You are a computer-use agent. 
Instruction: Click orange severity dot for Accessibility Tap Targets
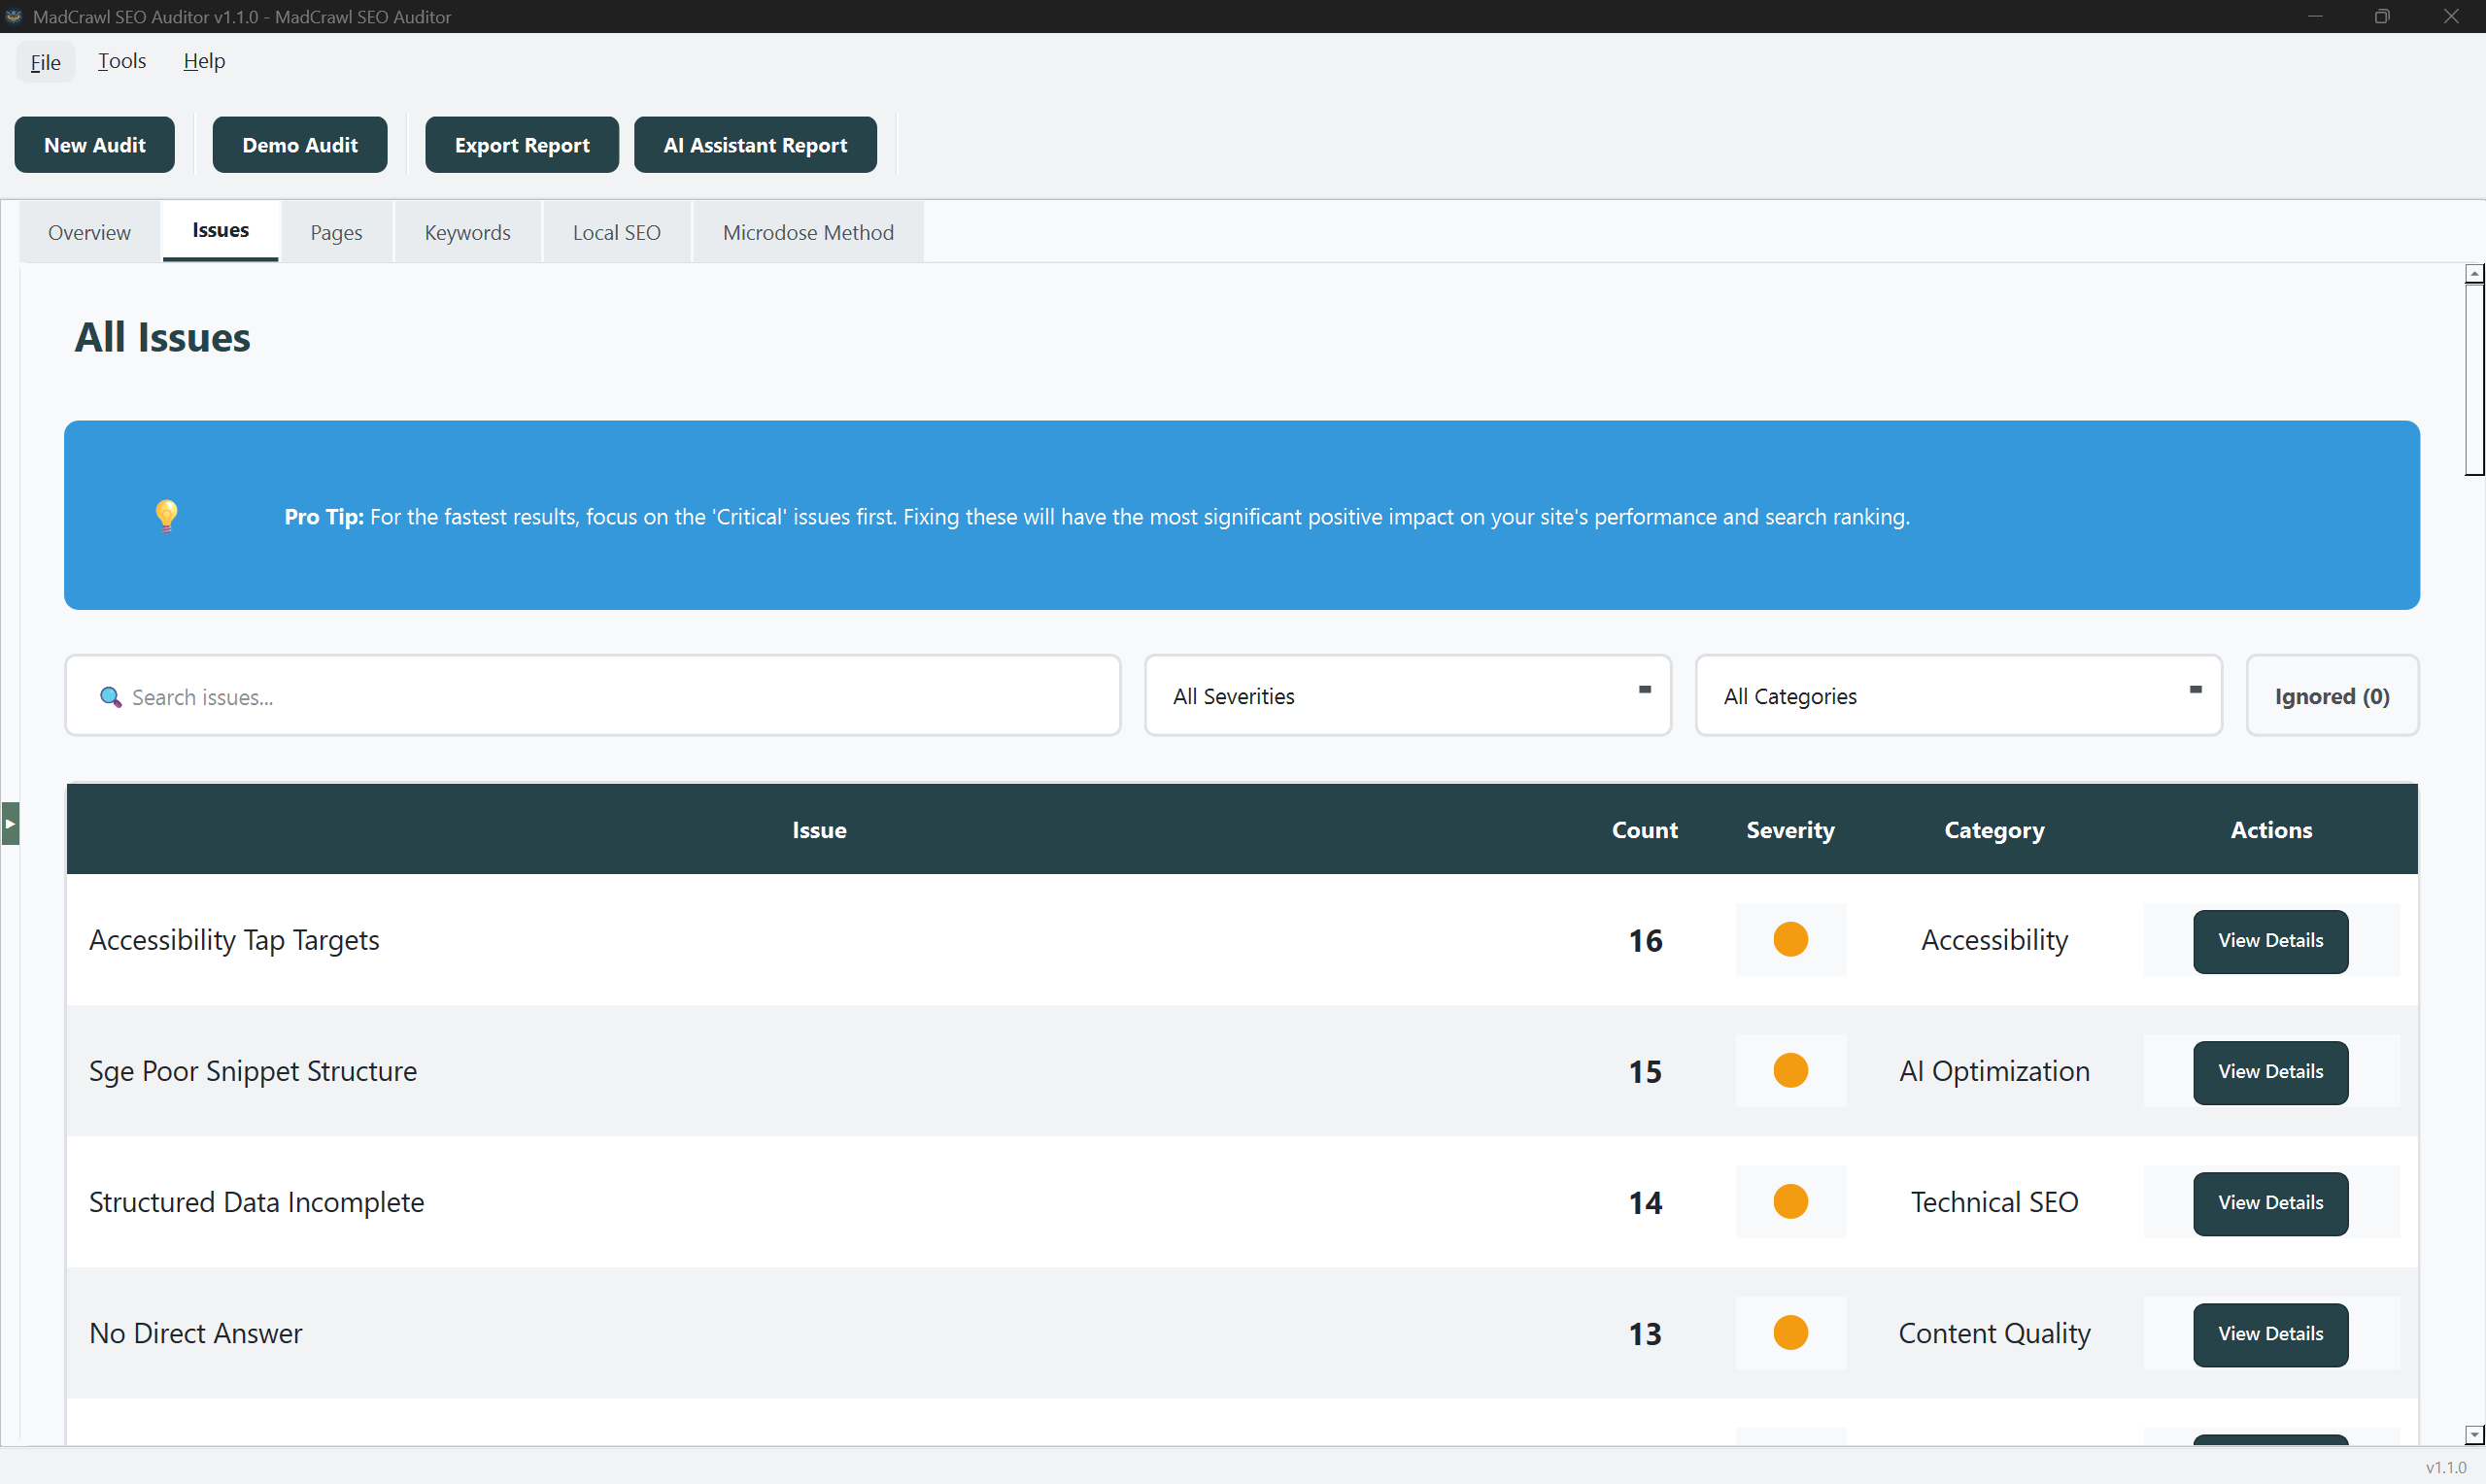coord(1790,939)
